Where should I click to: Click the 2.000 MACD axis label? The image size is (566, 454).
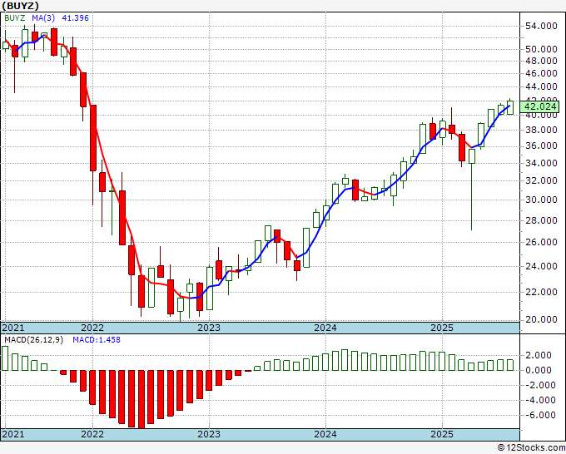pyautogui.click(x=538, y=356)
